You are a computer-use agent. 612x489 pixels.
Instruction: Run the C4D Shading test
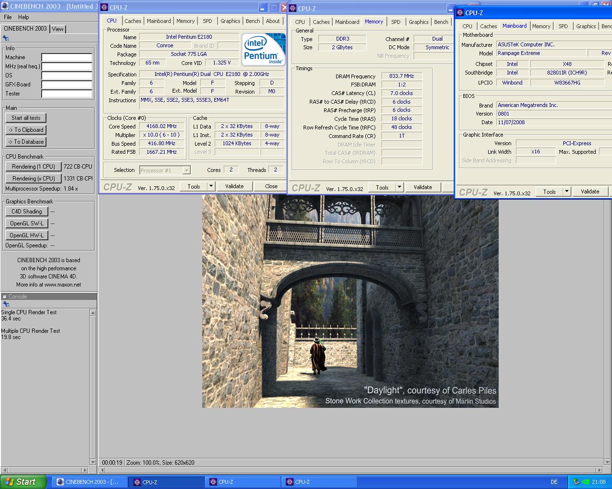click(27, 212)
